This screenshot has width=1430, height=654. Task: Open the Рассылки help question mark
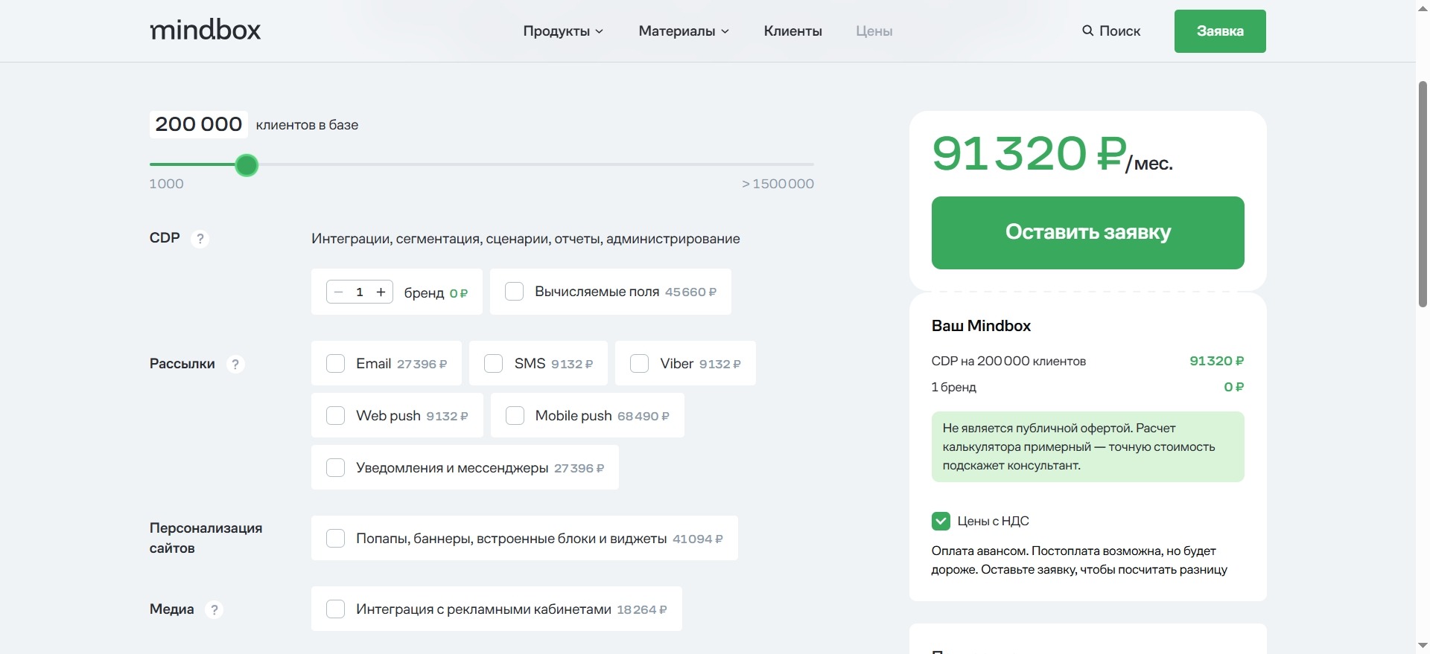tap(235, 364)
